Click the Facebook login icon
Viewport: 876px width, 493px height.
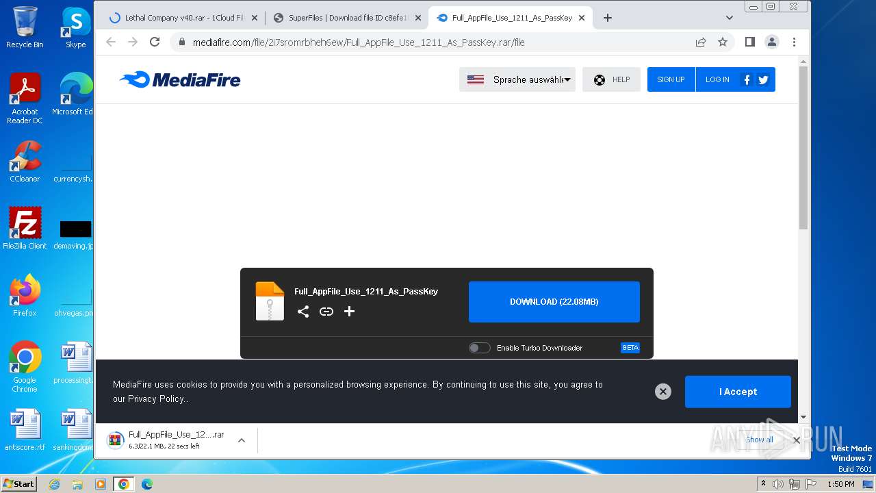(x=747, y=79)
